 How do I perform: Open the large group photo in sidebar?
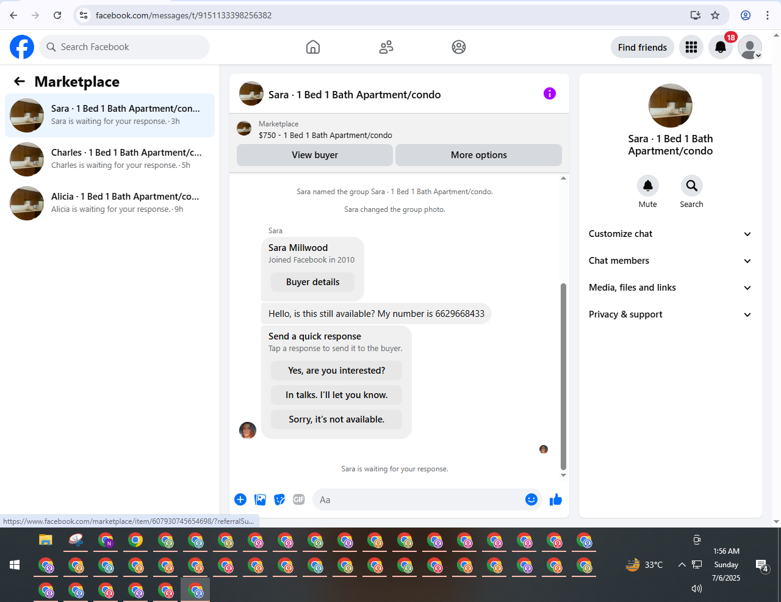(671, 106)
